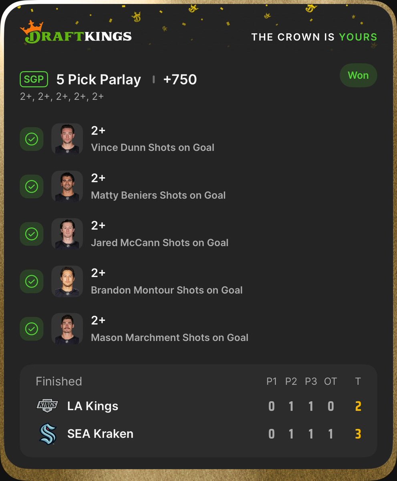Click the Jared McCann green checkmark icon
Screen dimensions: 397x481
click(x=32, y=234)
